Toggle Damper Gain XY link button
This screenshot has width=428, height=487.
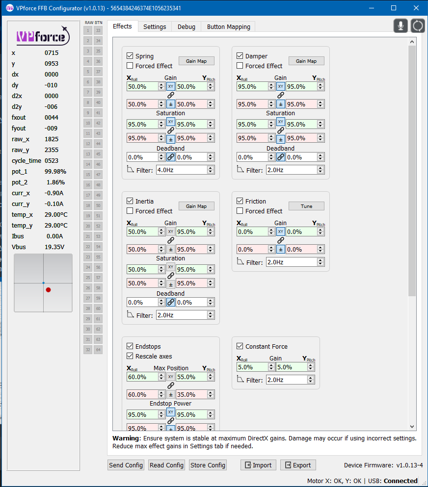(x=281, y=86)
